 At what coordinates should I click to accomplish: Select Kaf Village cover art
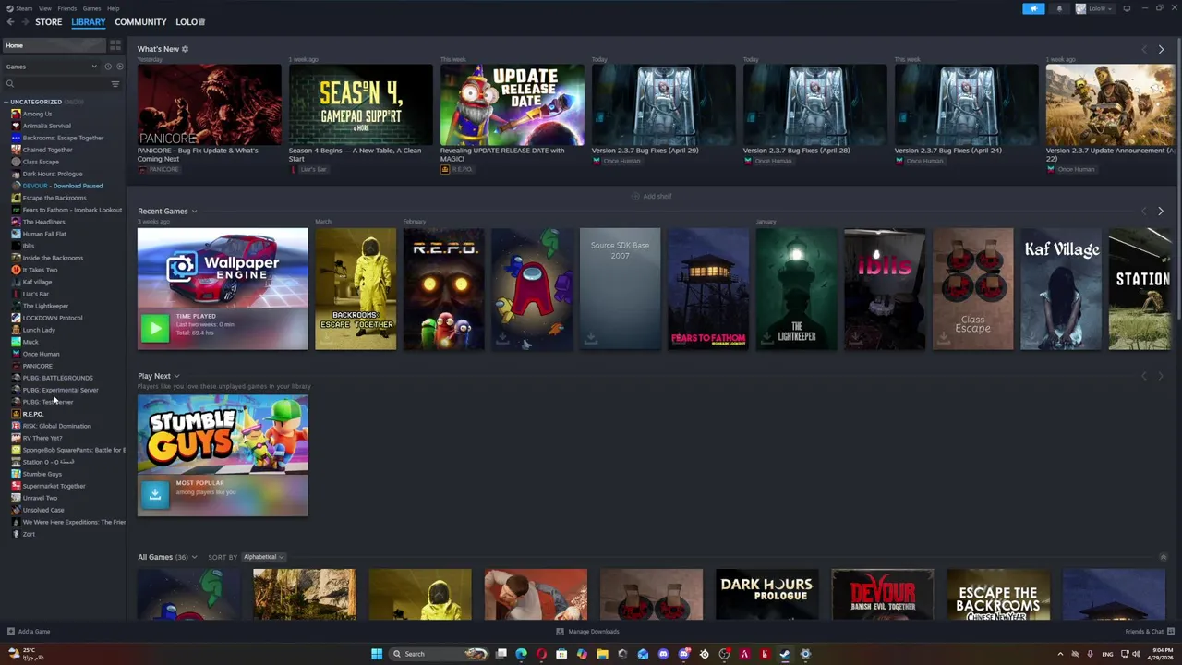tap(1061, 289)
